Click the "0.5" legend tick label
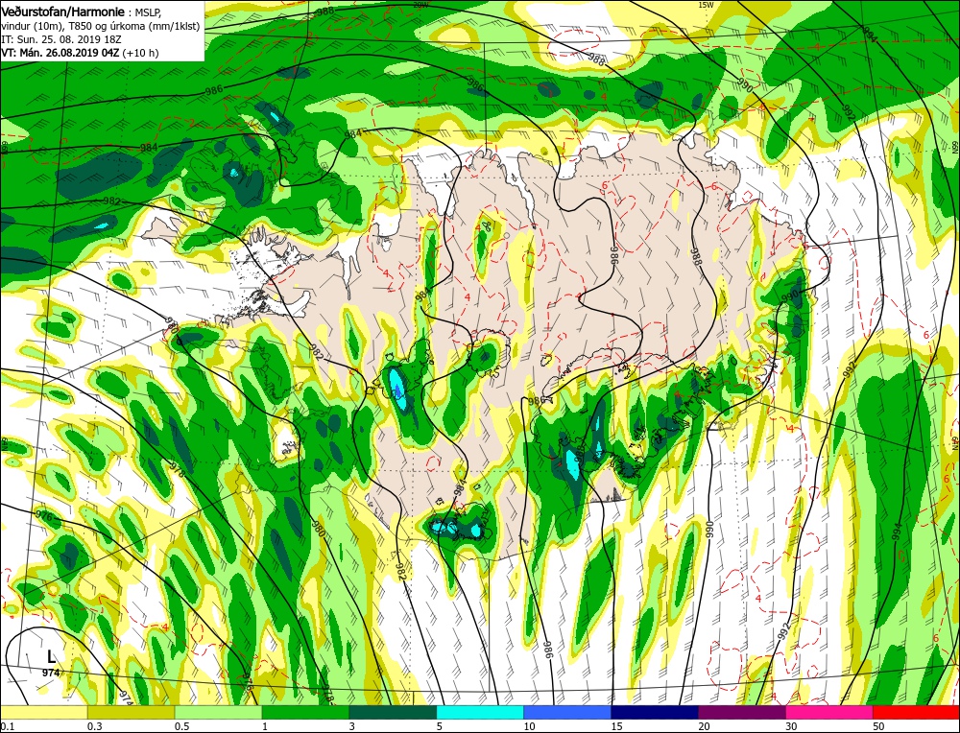The image size is (960, 733). 181,725
